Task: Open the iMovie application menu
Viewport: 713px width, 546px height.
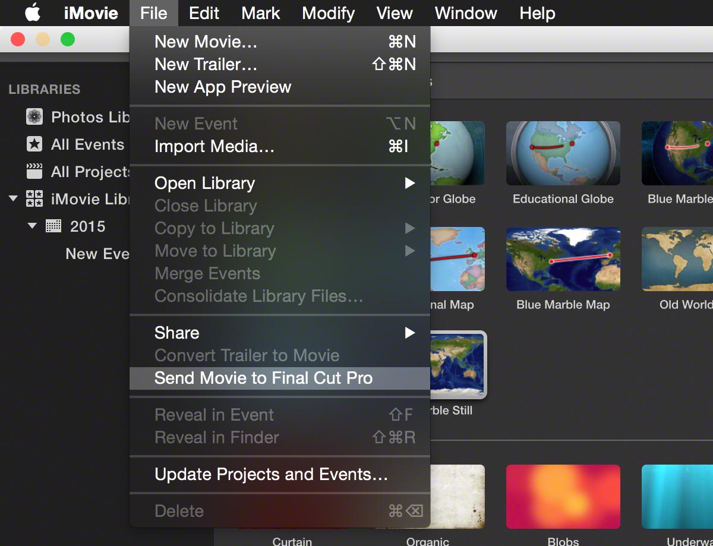Action: (91, 13)
